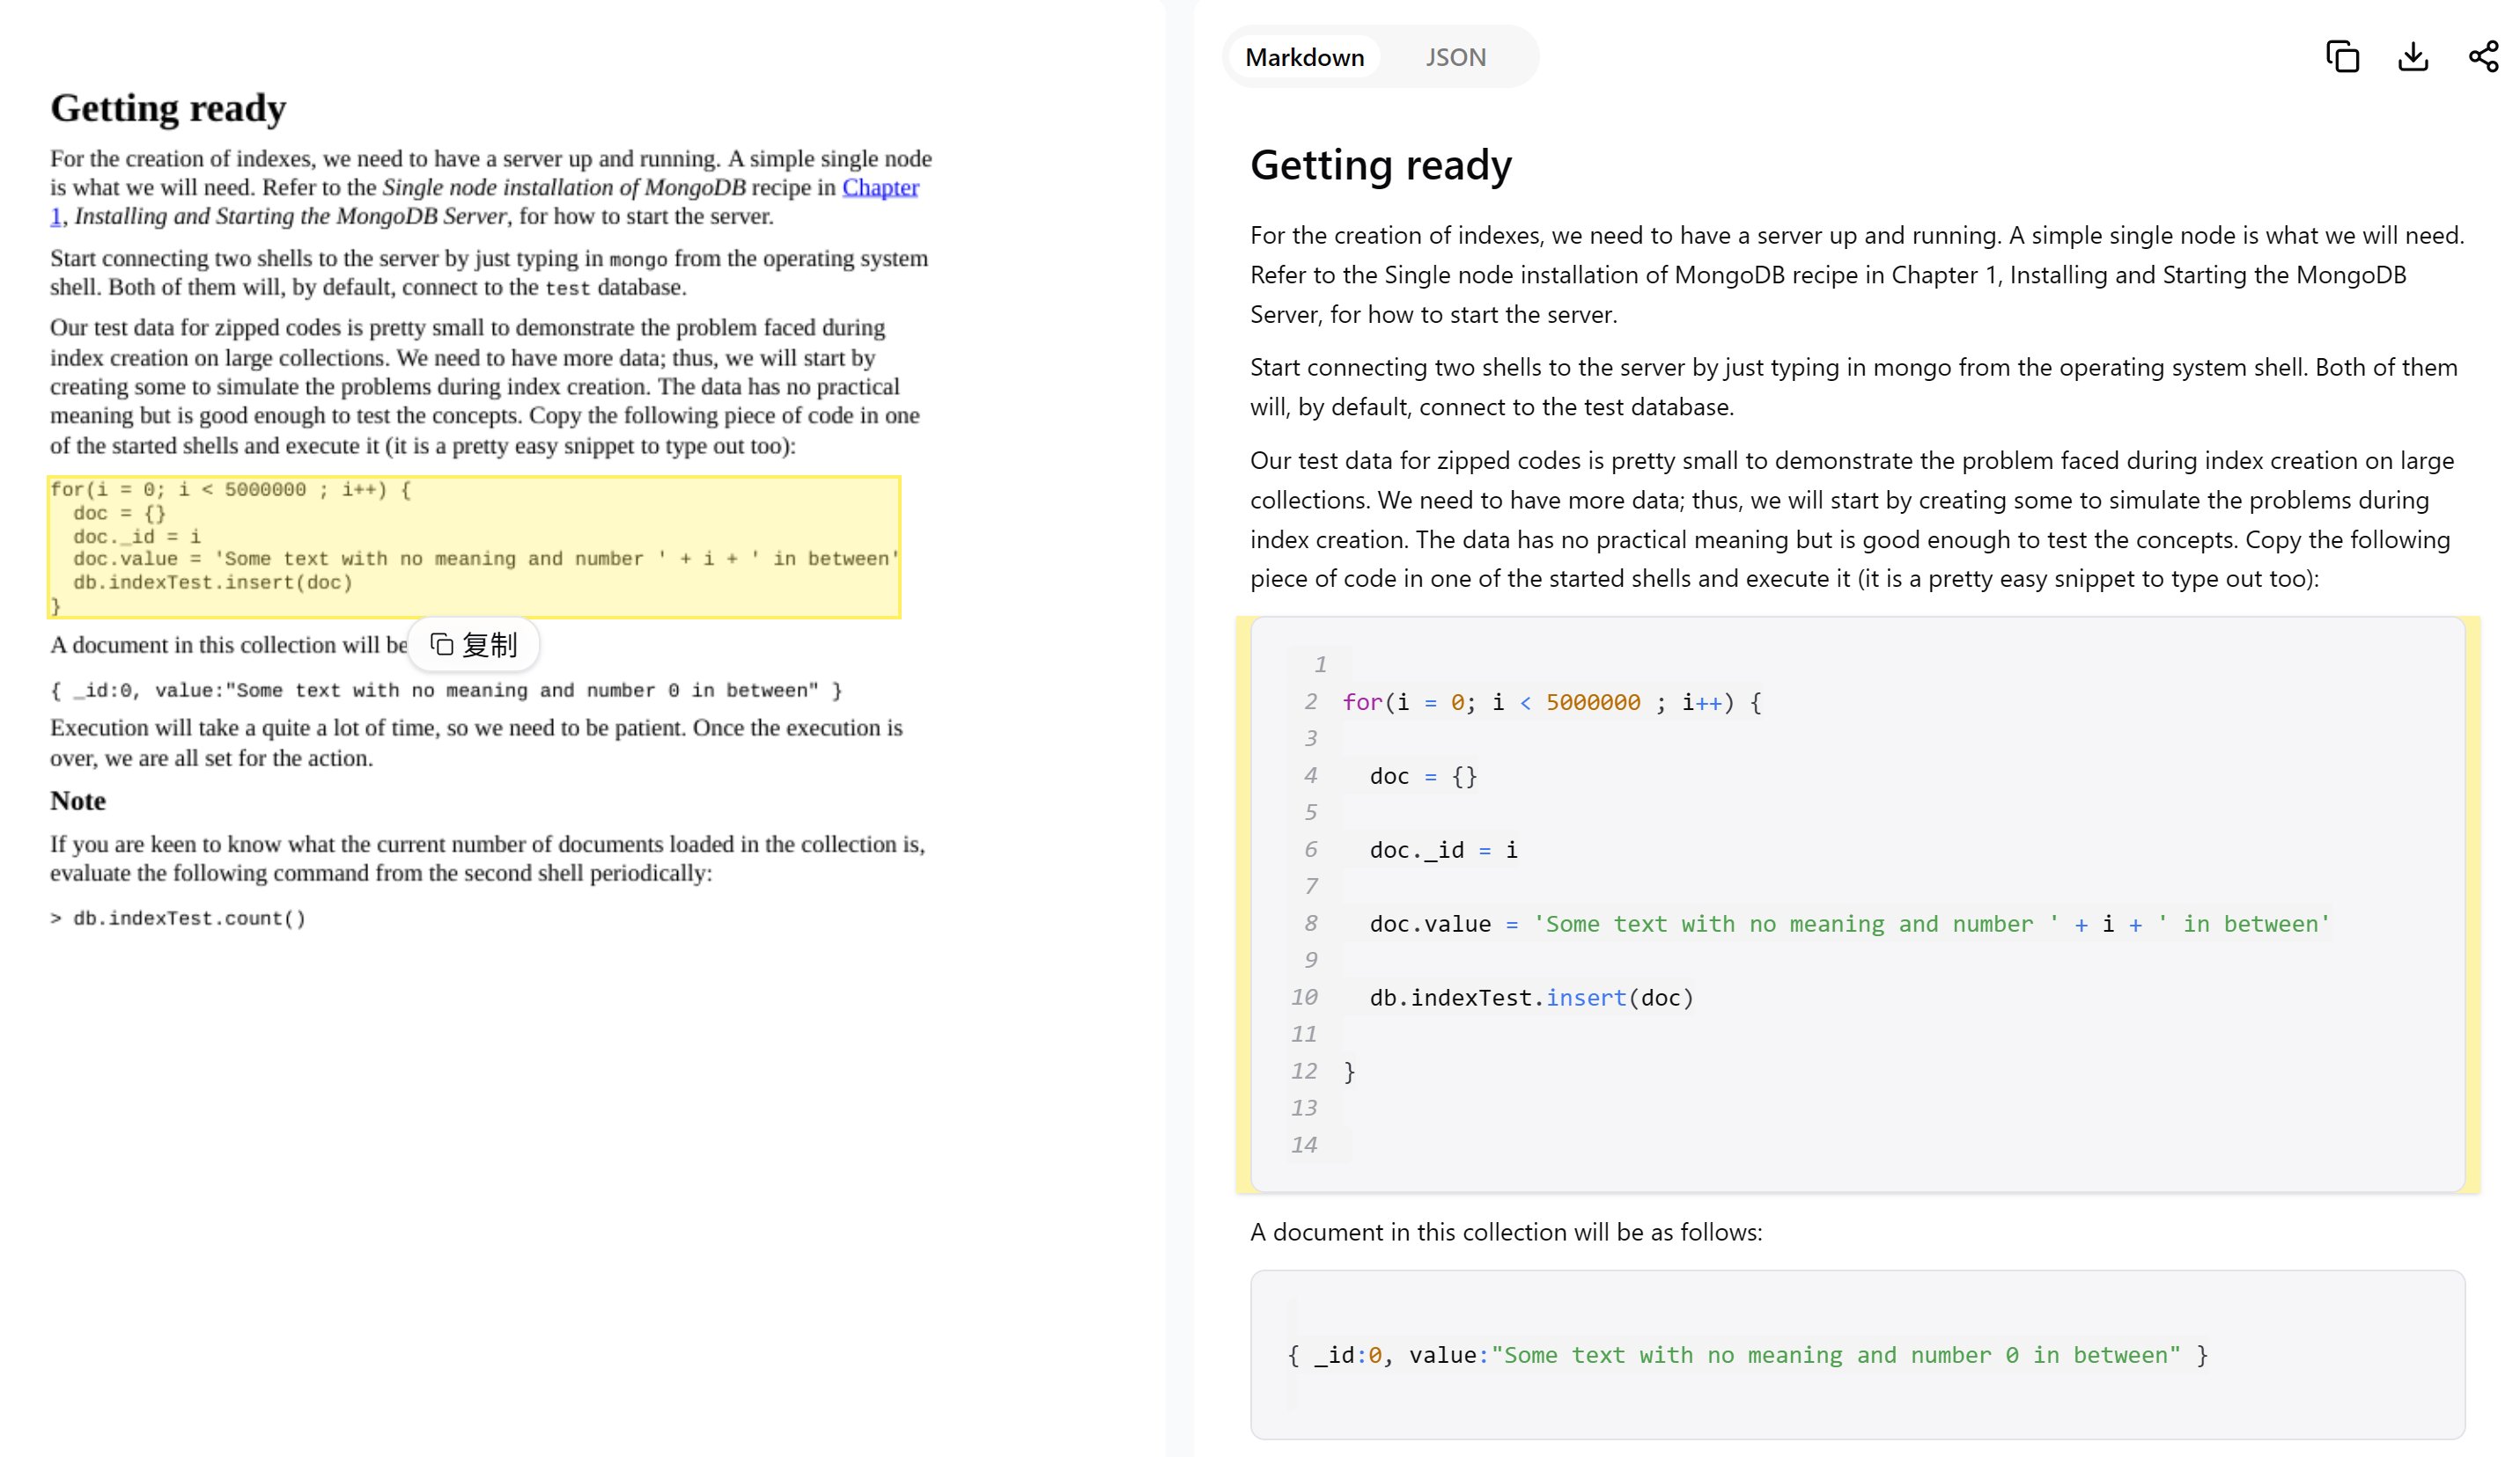
Task: Click the 'Getting ready' heading in the source document
Action: 168,108
